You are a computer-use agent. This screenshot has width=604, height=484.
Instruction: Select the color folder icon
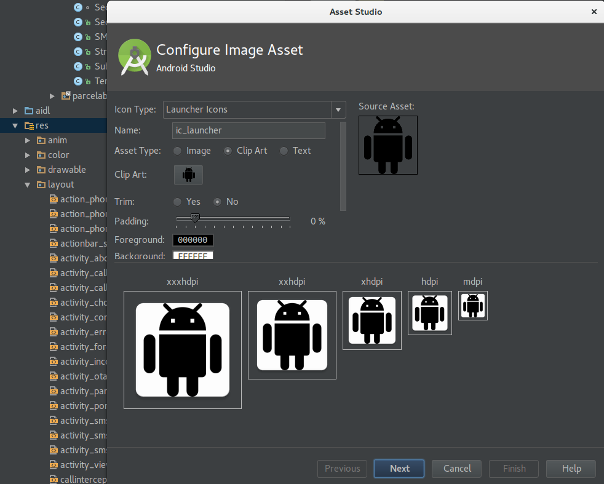(x=41, y=155)
